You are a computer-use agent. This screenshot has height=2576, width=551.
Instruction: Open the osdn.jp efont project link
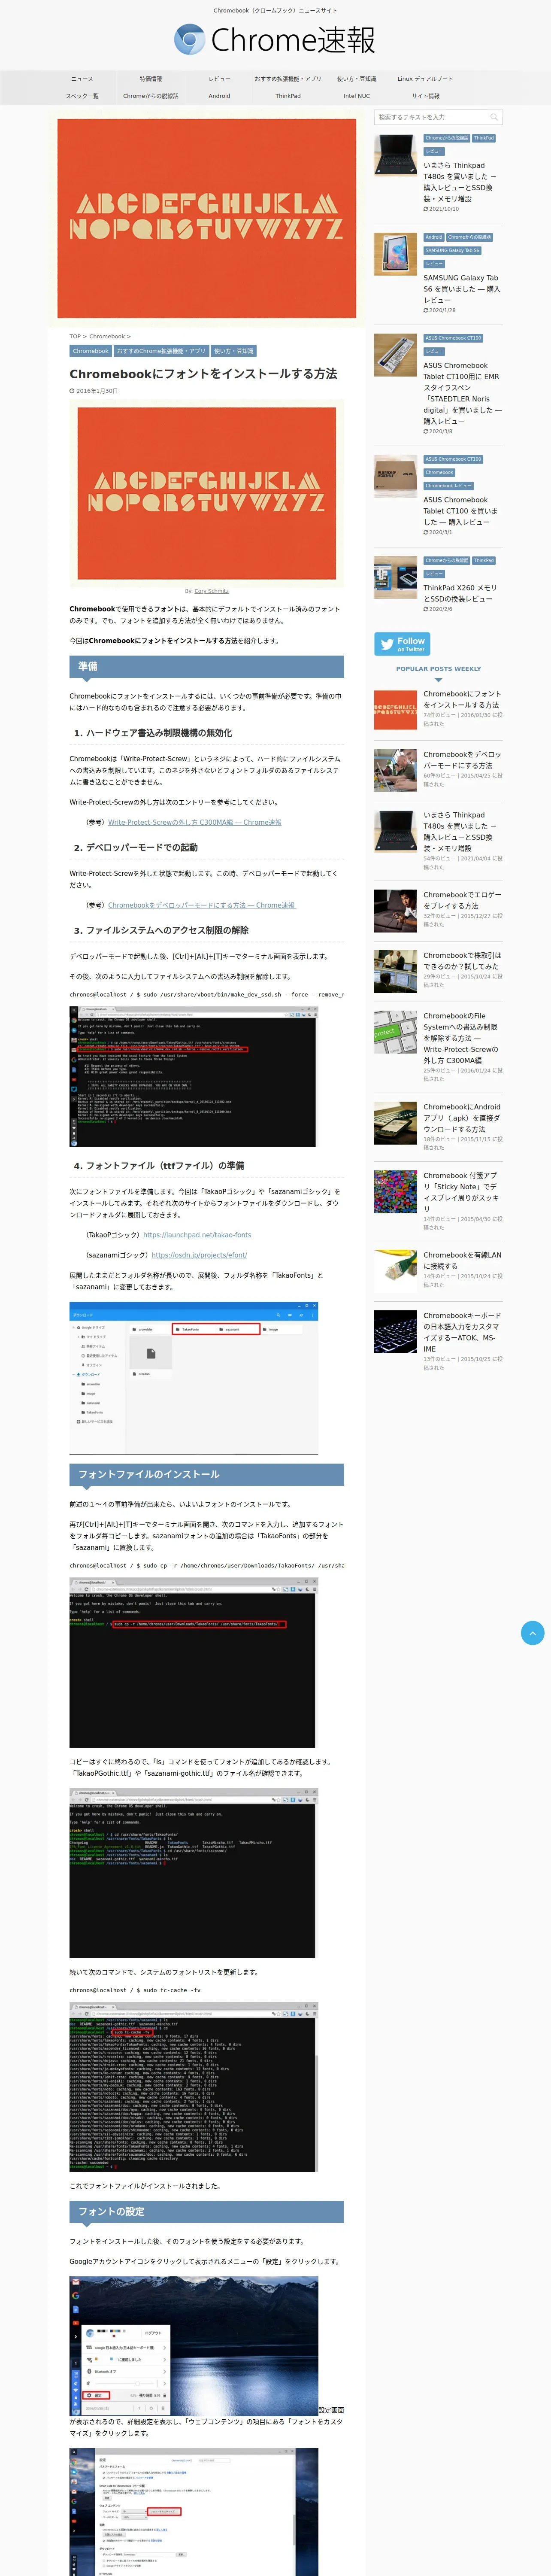point(199,1255)
